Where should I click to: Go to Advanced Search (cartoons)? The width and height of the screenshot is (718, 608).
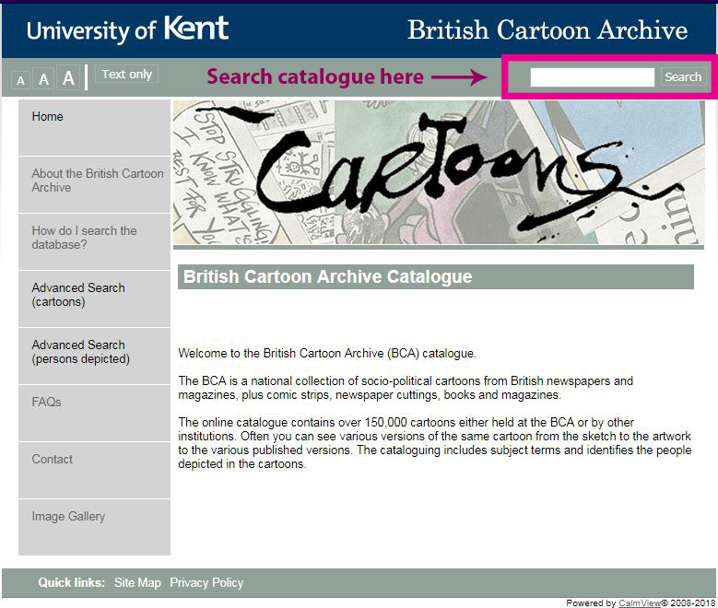coord(78,295)
